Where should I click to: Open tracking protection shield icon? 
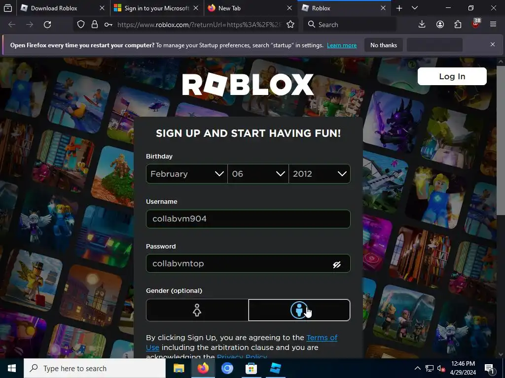point(81,25)
